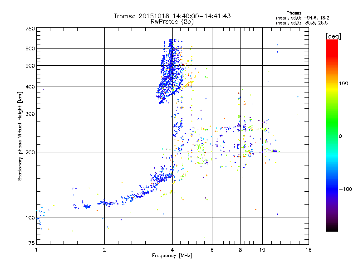The height and width of the screenshot is (272, 363).
Task: Click the y-axis label '750'
Action: point(30,29)
